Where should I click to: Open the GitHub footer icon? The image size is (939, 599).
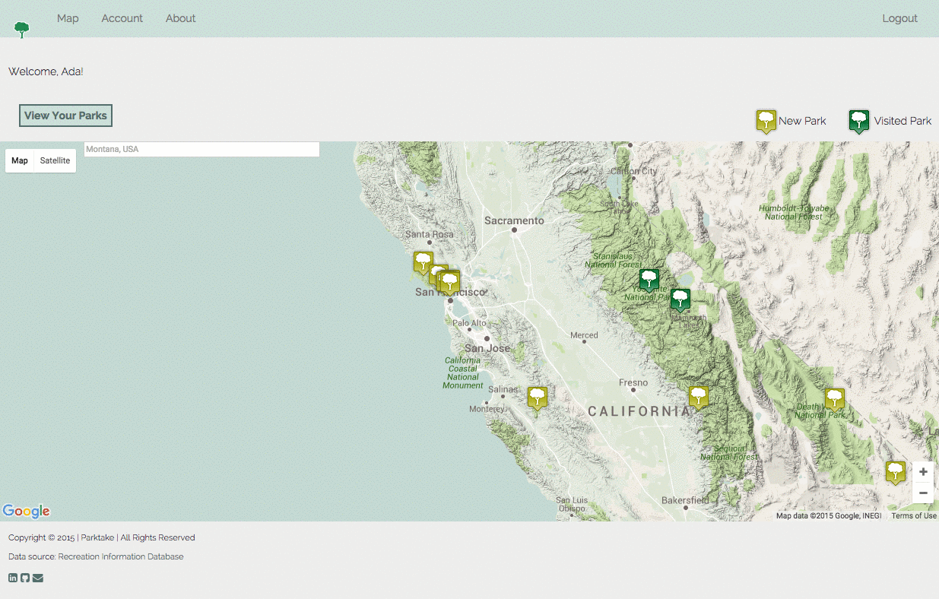pyautogui.click(x=25, y=578)
